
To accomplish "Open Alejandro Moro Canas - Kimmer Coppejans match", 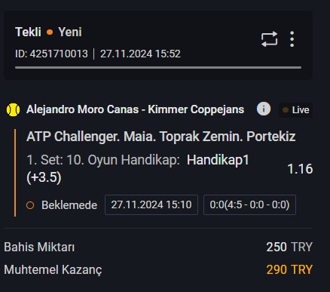I will [136, 109].
